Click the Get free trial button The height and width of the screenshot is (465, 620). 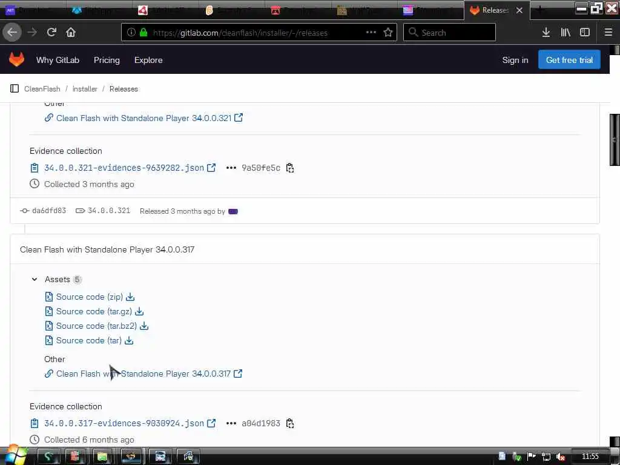[x=569, y=60]
